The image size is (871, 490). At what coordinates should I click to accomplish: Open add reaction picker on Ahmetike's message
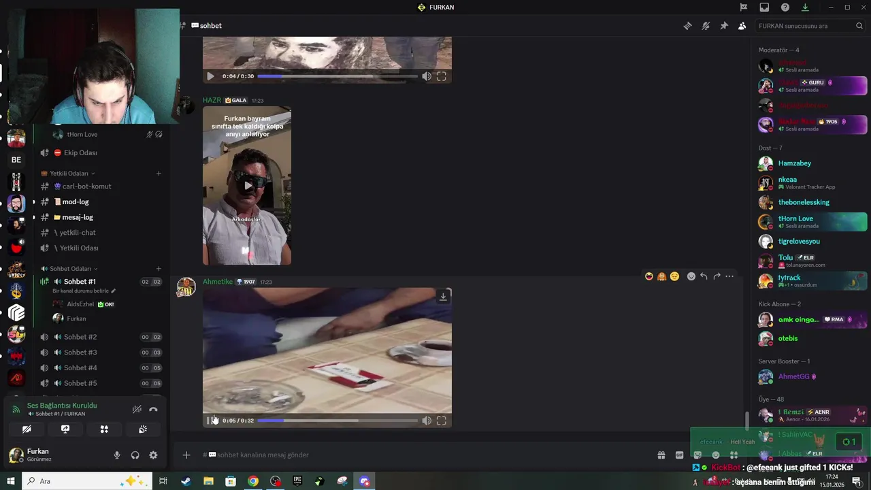click(x=691, y=276)
